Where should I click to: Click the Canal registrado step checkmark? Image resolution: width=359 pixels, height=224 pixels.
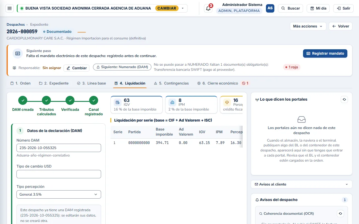(x=94, y=101)
